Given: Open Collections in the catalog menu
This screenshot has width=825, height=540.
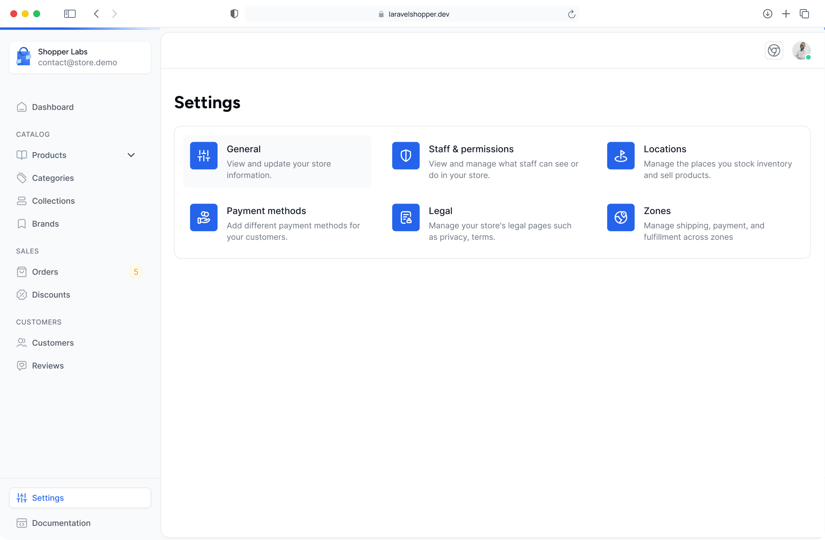Looking at the screenshot, I should pyautogui.click(x=53, y=201).
